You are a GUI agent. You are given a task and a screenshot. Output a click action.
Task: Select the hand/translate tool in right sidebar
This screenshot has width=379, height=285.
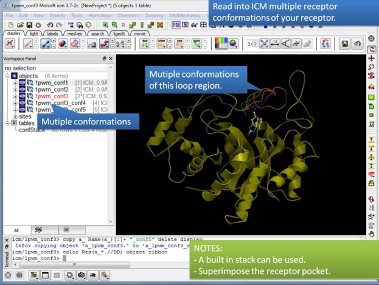point(371,233)
